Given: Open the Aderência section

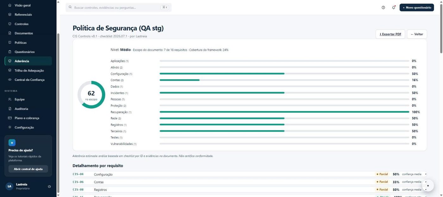Looking at the screenshot, I should [28, 61].
